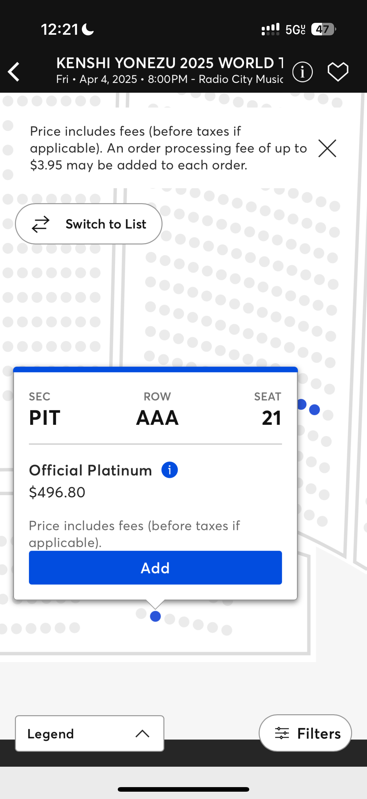Tap the $496.80 ticket price

(57, 492)
